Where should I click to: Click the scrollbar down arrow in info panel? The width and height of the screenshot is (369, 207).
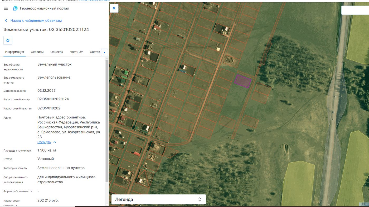coord(107,204)
